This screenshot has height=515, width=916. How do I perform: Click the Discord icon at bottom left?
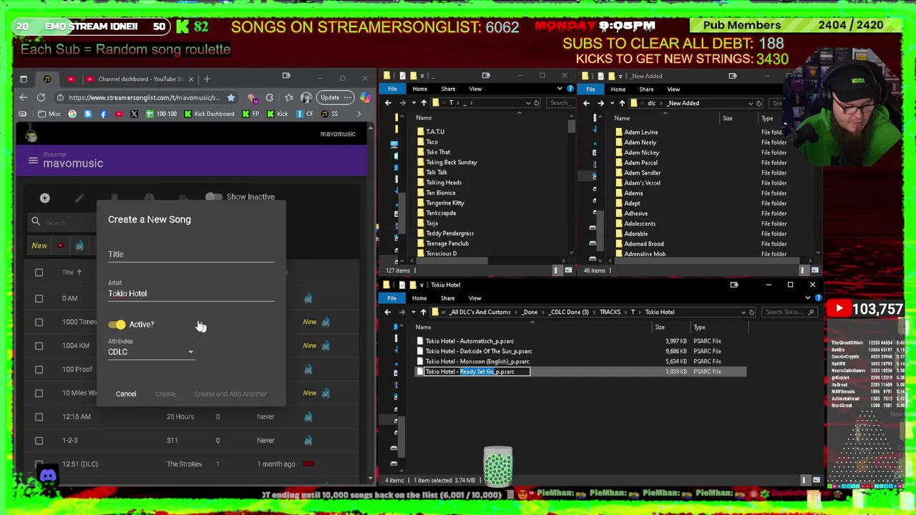(x=48, y=476)
